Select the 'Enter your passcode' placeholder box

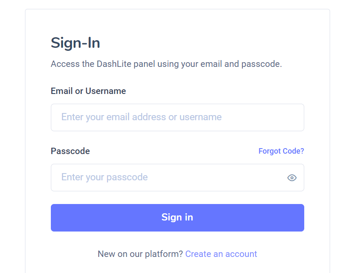[169, 177]
